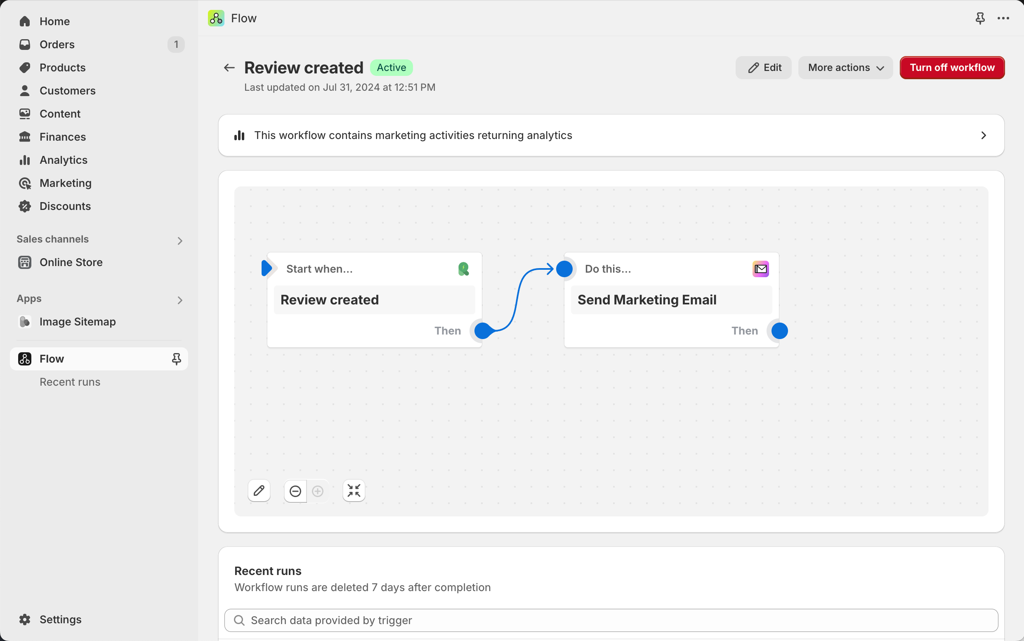Navigate back using the back arrow
The width and height of the screenshot is (1024, 641).
point(229,68)
